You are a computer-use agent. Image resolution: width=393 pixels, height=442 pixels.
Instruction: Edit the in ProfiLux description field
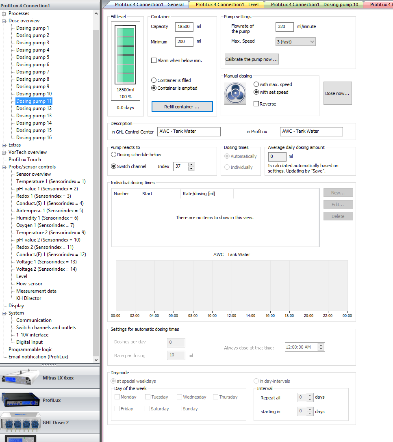pyautogui.click(x=311, y=132)
